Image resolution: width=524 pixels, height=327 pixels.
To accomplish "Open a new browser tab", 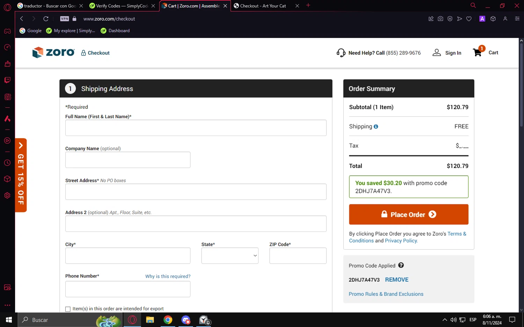I will tap(308, 6).
